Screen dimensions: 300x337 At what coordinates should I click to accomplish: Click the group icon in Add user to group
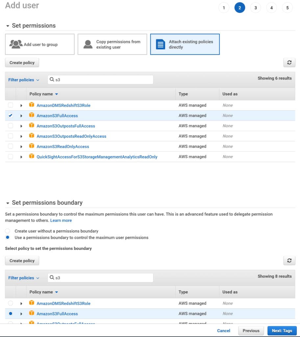[16, 44]
